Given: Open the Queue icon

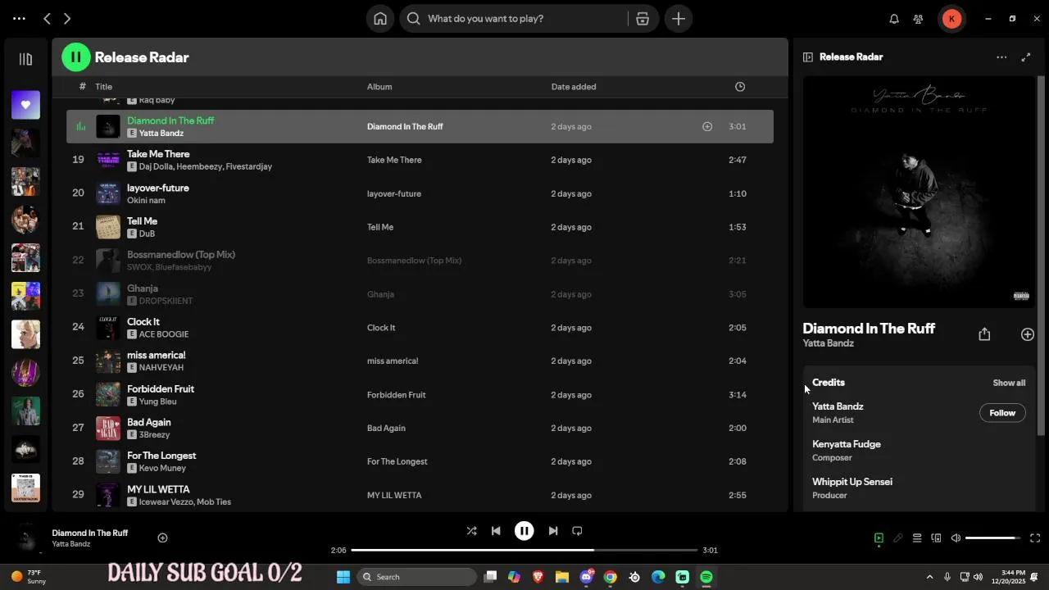Looking at the screenshot, I should pos(917,538).
